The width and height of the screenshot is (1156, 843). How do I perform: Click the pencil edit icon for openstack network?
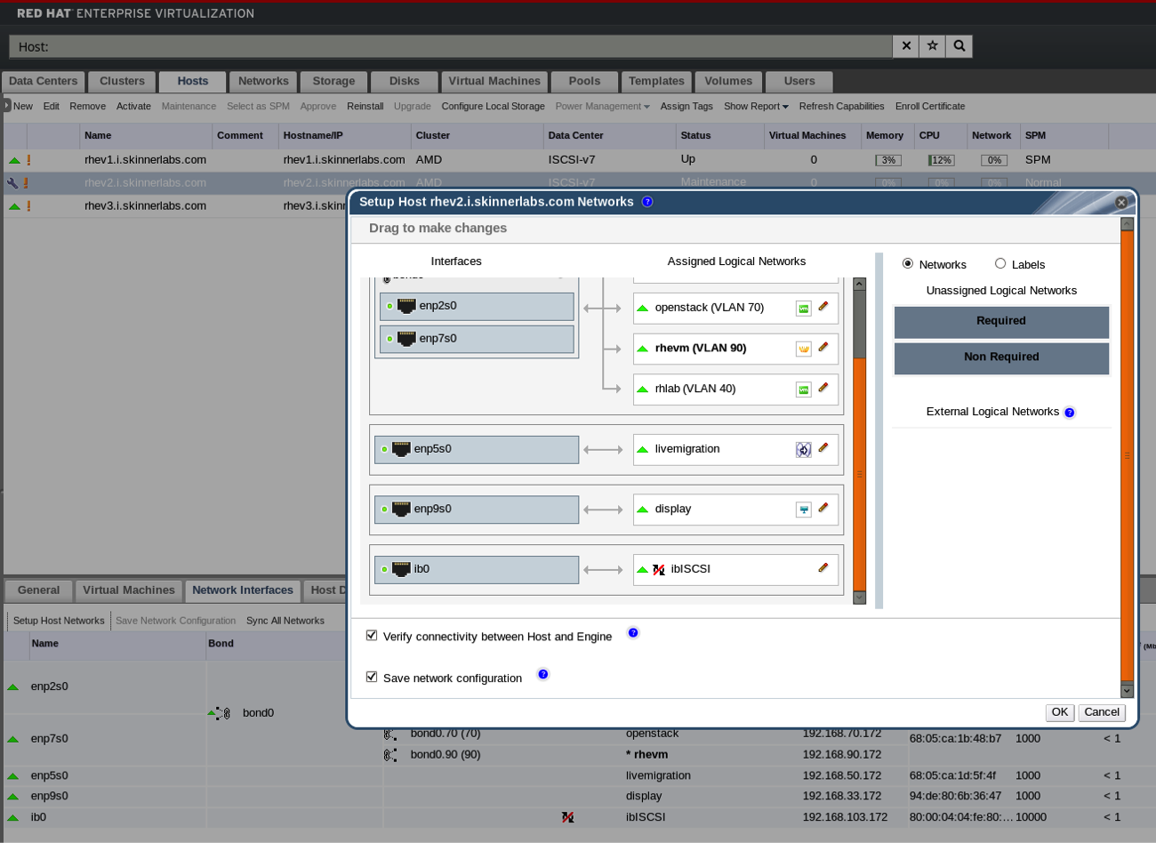pos(823,307)
